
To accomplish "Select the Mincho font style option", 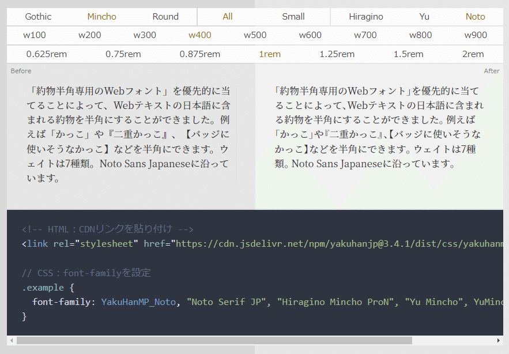I will pyautogui.click(x=101, y=17).
